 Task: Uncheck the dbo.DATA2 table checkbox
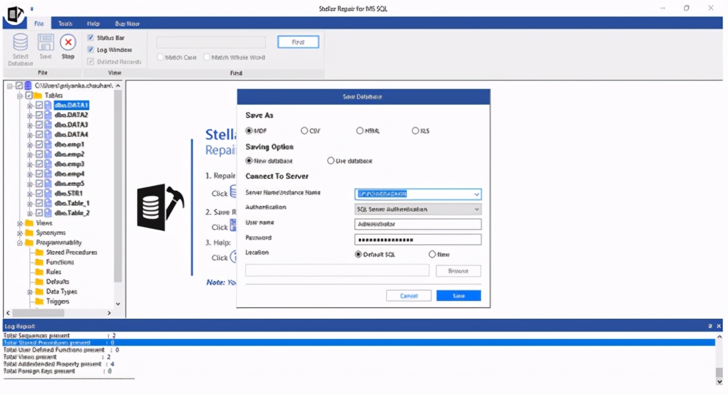pos(39,115)
